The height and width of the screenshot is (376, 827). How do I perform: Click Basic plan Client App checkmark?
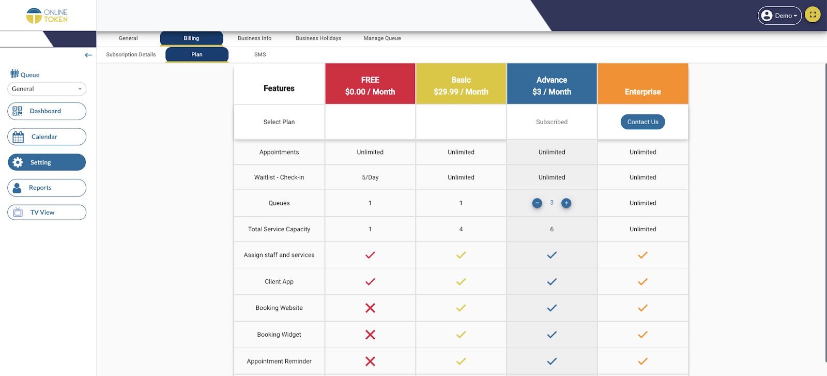coord(461,282)
